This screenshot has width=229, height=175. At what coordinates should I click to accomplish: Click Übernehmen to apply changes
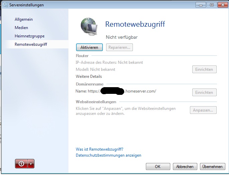213,167
